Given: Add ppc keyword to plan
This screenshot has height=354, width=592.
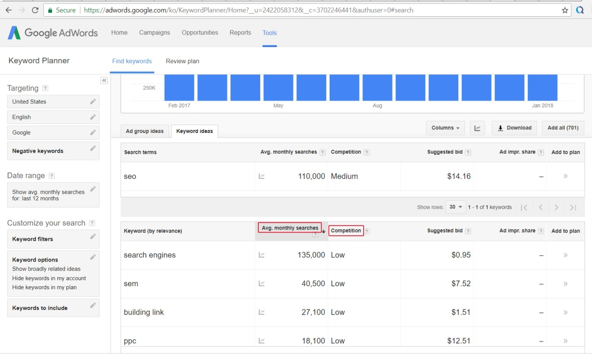Looking at the screenshot, I should [x=565, y=341].
